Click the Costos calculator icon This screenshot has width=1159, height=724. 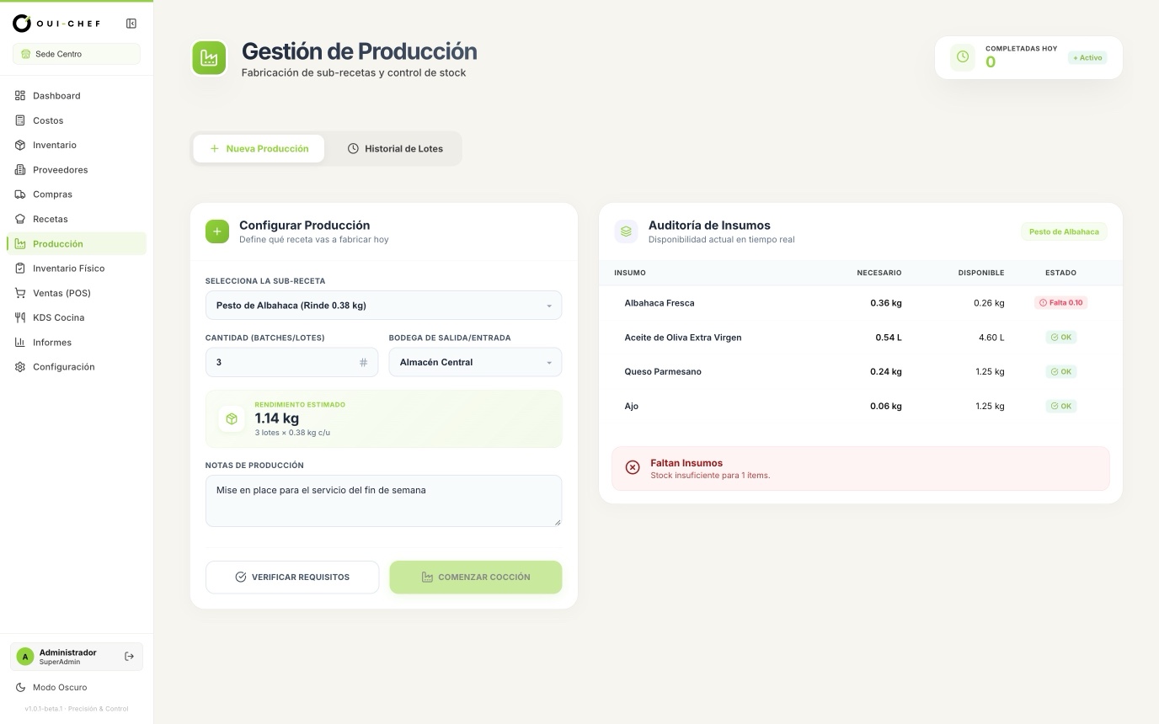coord(20,120)
